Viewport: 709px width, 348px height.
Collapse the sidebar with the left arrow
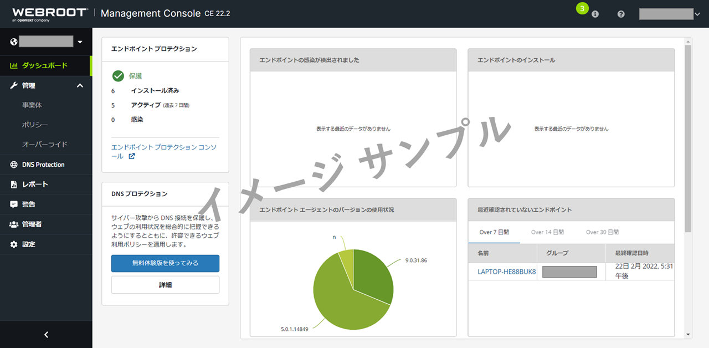click(46, 335)
